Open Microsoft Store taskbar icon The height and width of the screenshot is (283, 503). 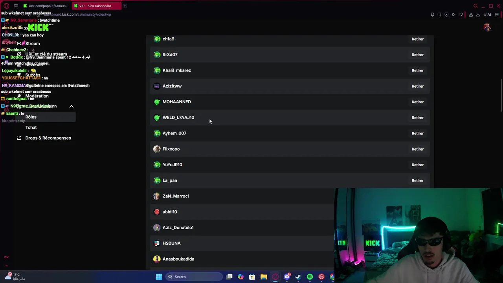click(x=252, y=277)
